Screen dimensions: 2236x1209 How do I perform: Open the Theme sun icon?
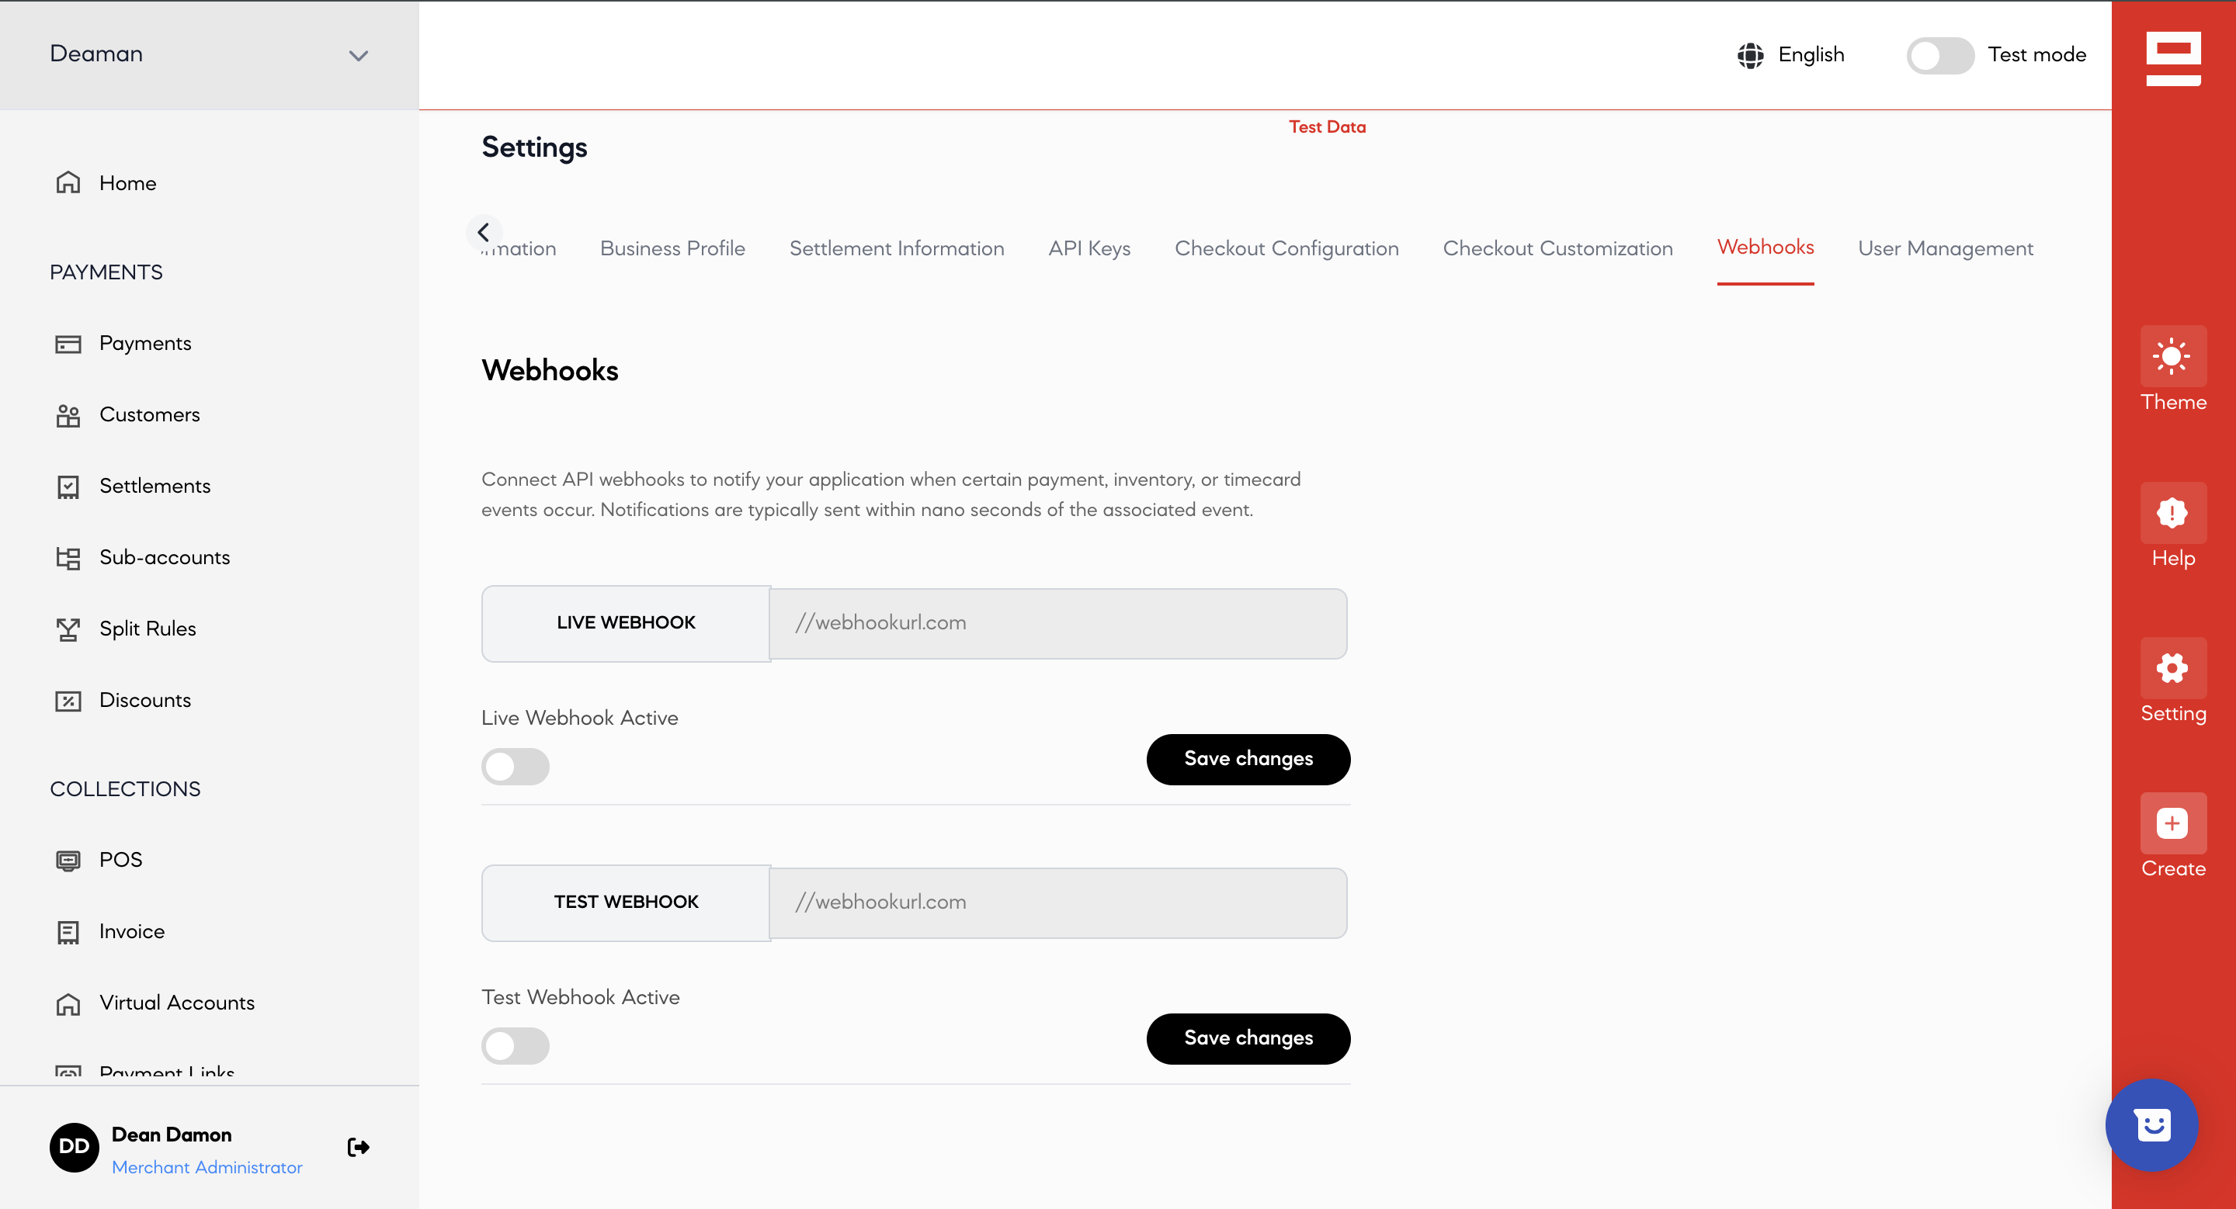pyautogui.click(x=2172, y=355)
